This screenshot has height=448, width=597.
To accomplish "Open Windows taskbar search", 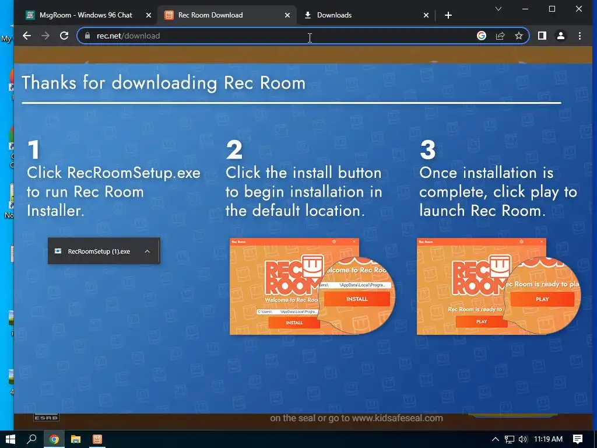I will click(x=31, y=439).
